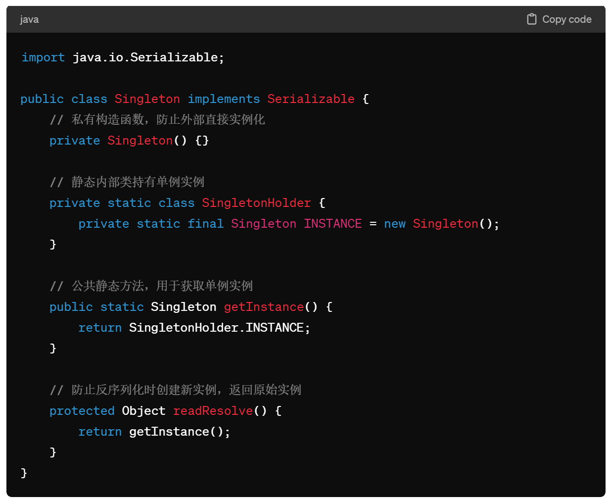The width and height of the screenshot is (610, 502).
Task: Click the comment about 防止反序列化
Action: click(176, 390)
